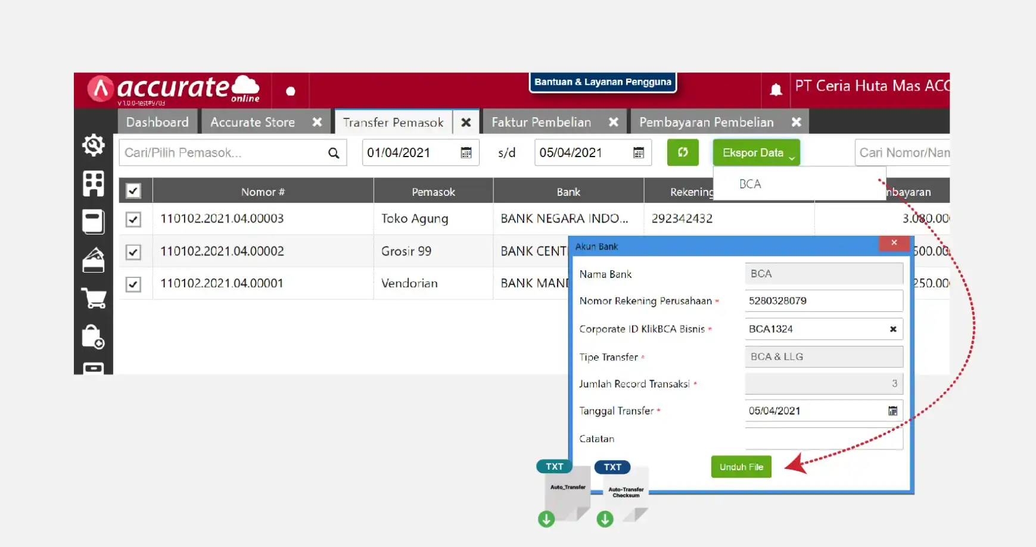Download the Auto_Transfer TXT file

[x=546, y=519]
